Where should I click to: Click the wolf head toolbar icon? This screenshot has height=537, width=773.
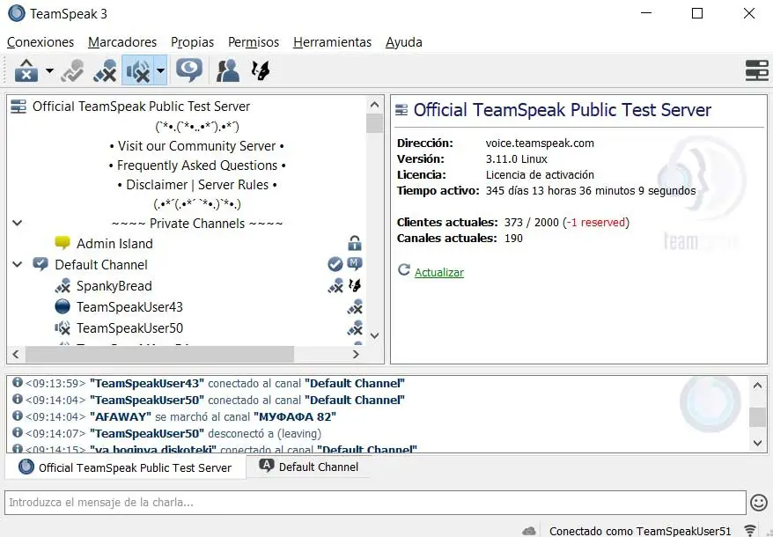click(261, 70)
